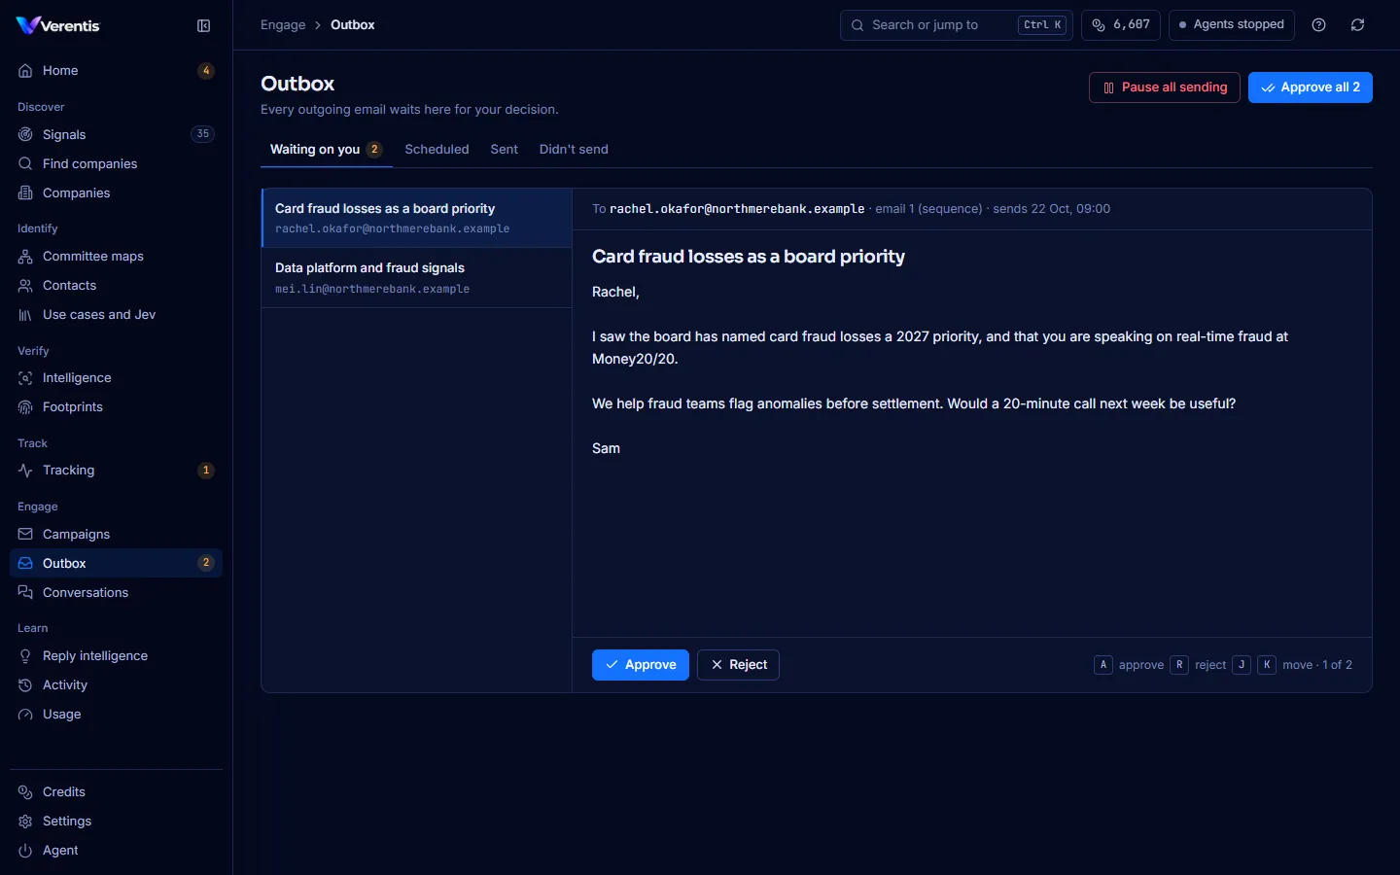Viewport: 1400px width, 875px height.
Task: Open Committee maps
Action: [116, 256]
